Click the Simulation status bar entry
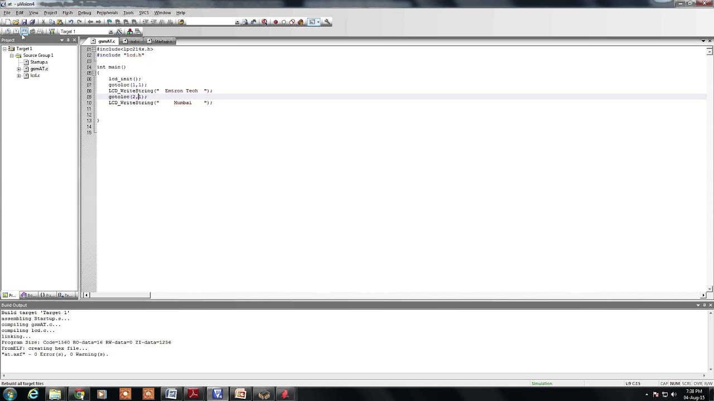Screen dimensions: 714x401 coord(542,384)
